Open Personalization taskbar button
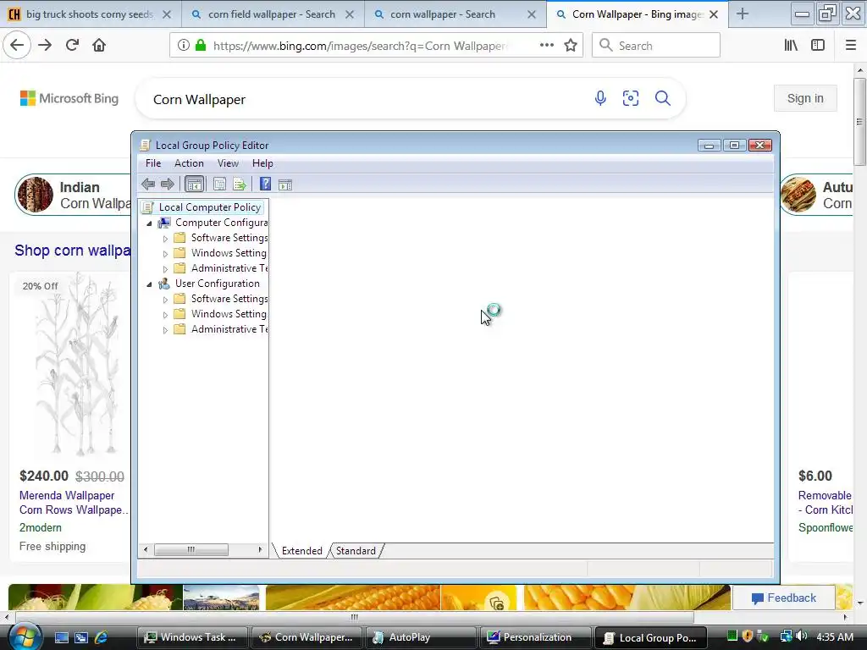This screenshot has width=867, height=650. pyautogui.click(x=535, y=637)
